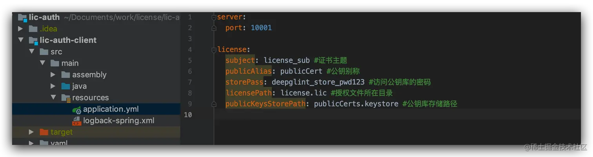Expand the target folder arrow
This screenshot has height=157, width=593.
[x=31, y=132]
